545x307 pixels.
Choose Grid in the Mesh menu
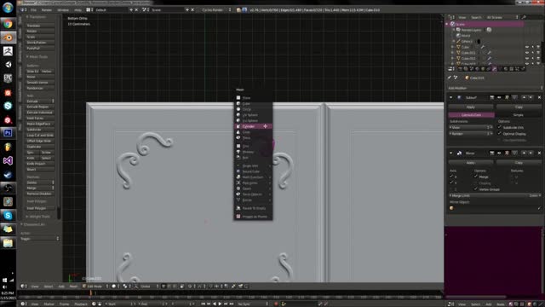253,146
